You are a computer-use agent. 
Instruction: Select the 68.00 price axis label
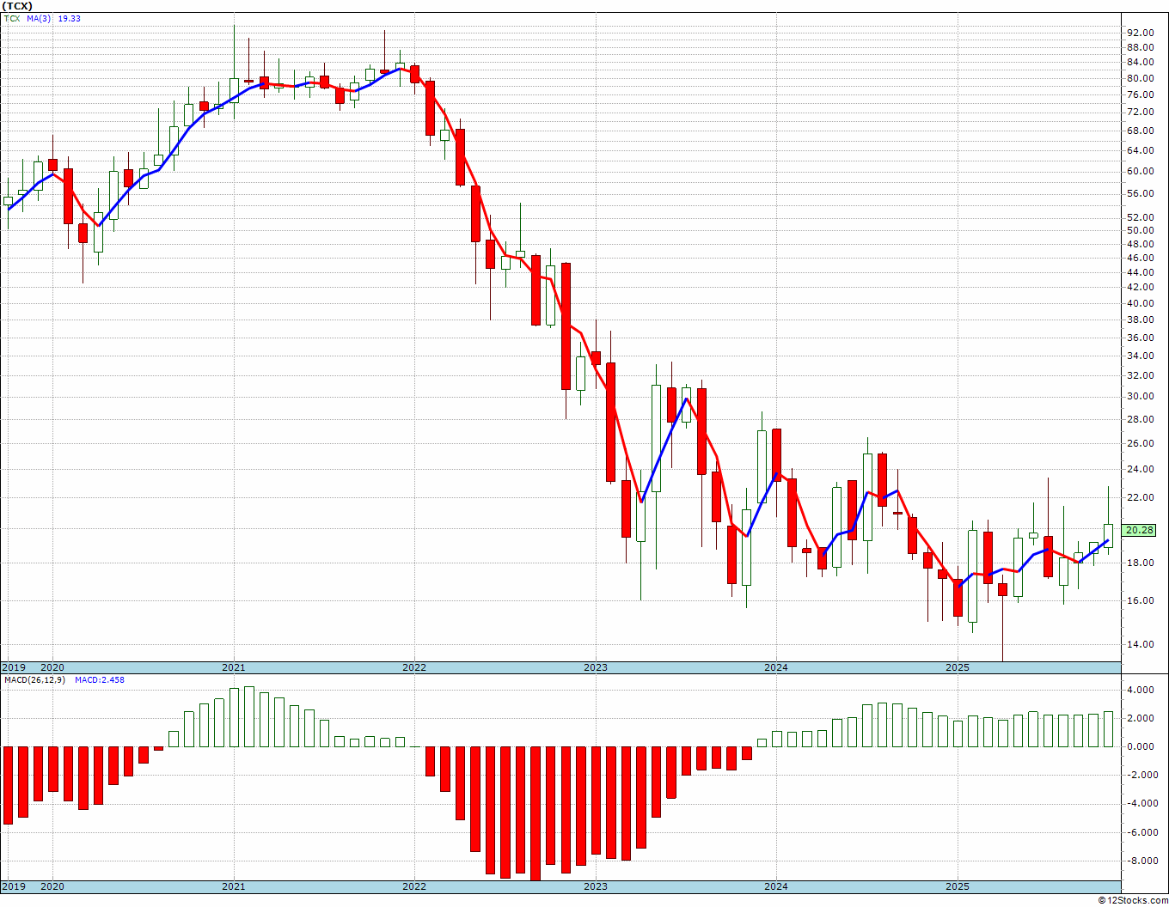coord(1140,131)
